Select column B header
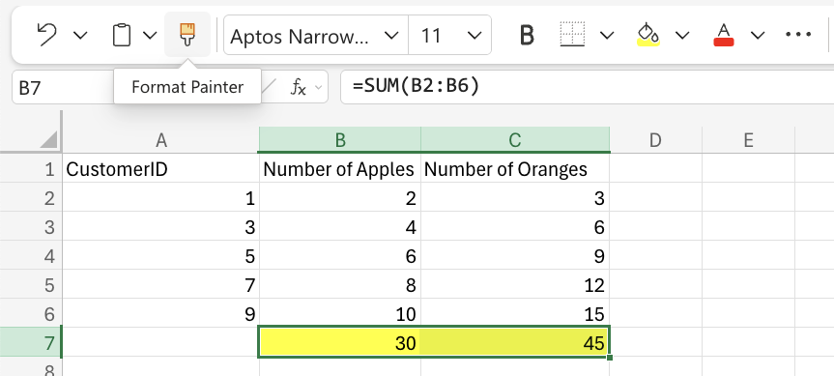Image resolution: width=834 pixels, height=376 pixels. (340, 140)
